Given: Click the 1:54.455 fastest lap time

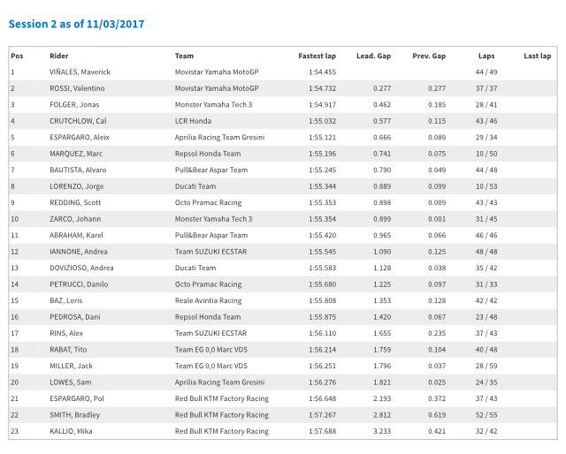Looking at the screenshot, I should point(322,72).
